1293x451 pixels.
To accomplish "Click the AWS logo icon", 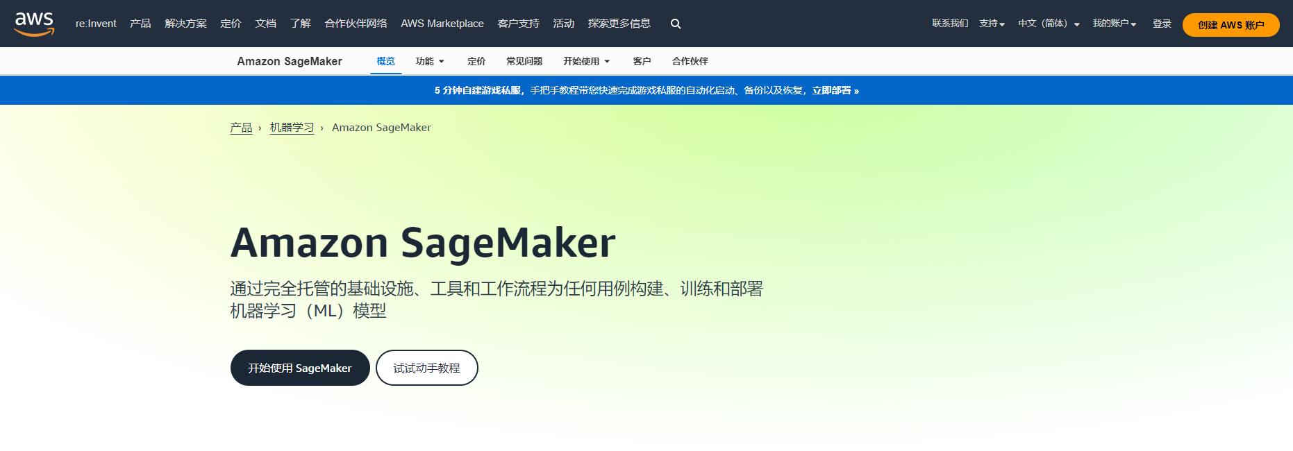I will tap(34, 24).
